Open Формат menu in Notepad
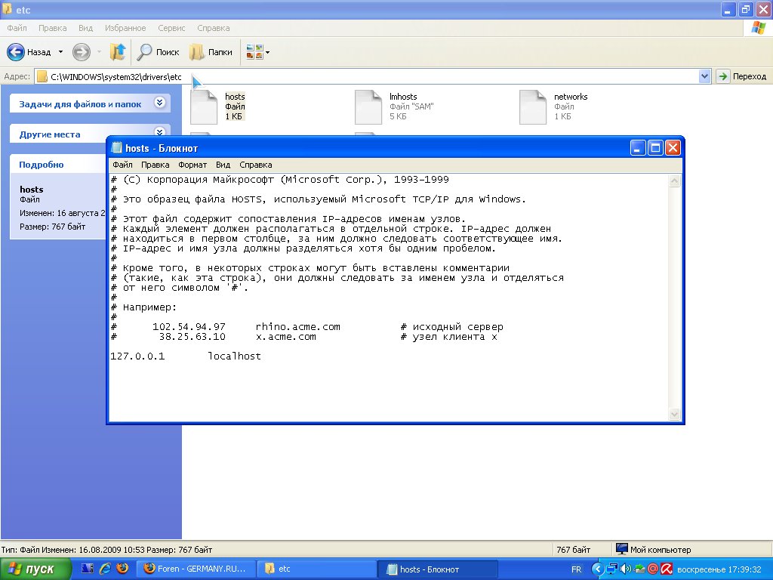 (x=192, y=165)
